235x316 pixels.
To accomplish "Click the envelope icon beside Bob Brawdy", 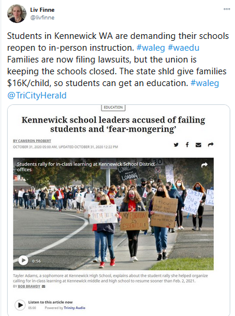I will (44, 287).
